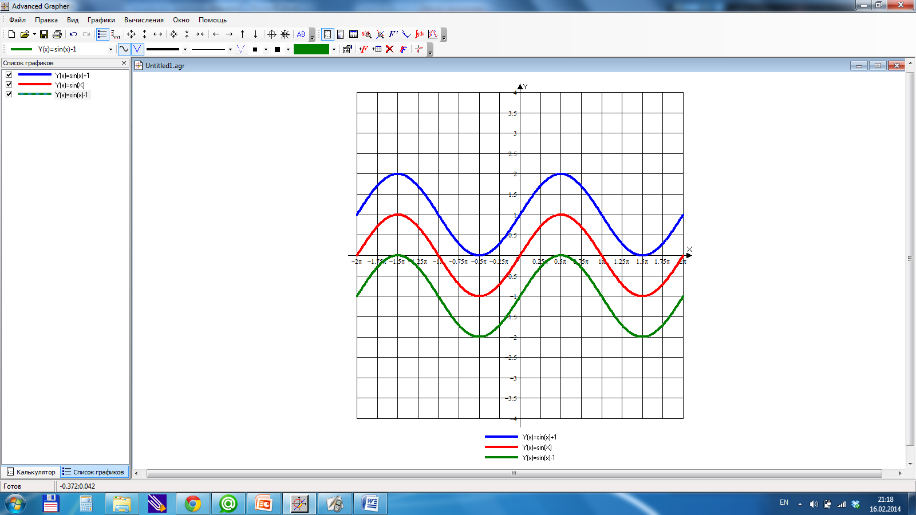Create a new document with the New icon

coord(11,34)
